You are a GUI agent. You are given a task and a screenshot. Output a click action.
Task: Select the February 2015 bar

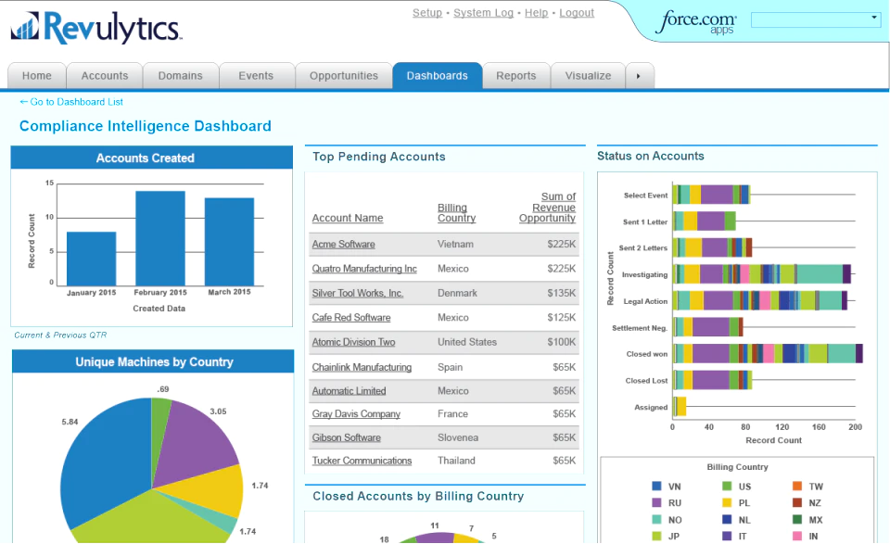point(160,238)
